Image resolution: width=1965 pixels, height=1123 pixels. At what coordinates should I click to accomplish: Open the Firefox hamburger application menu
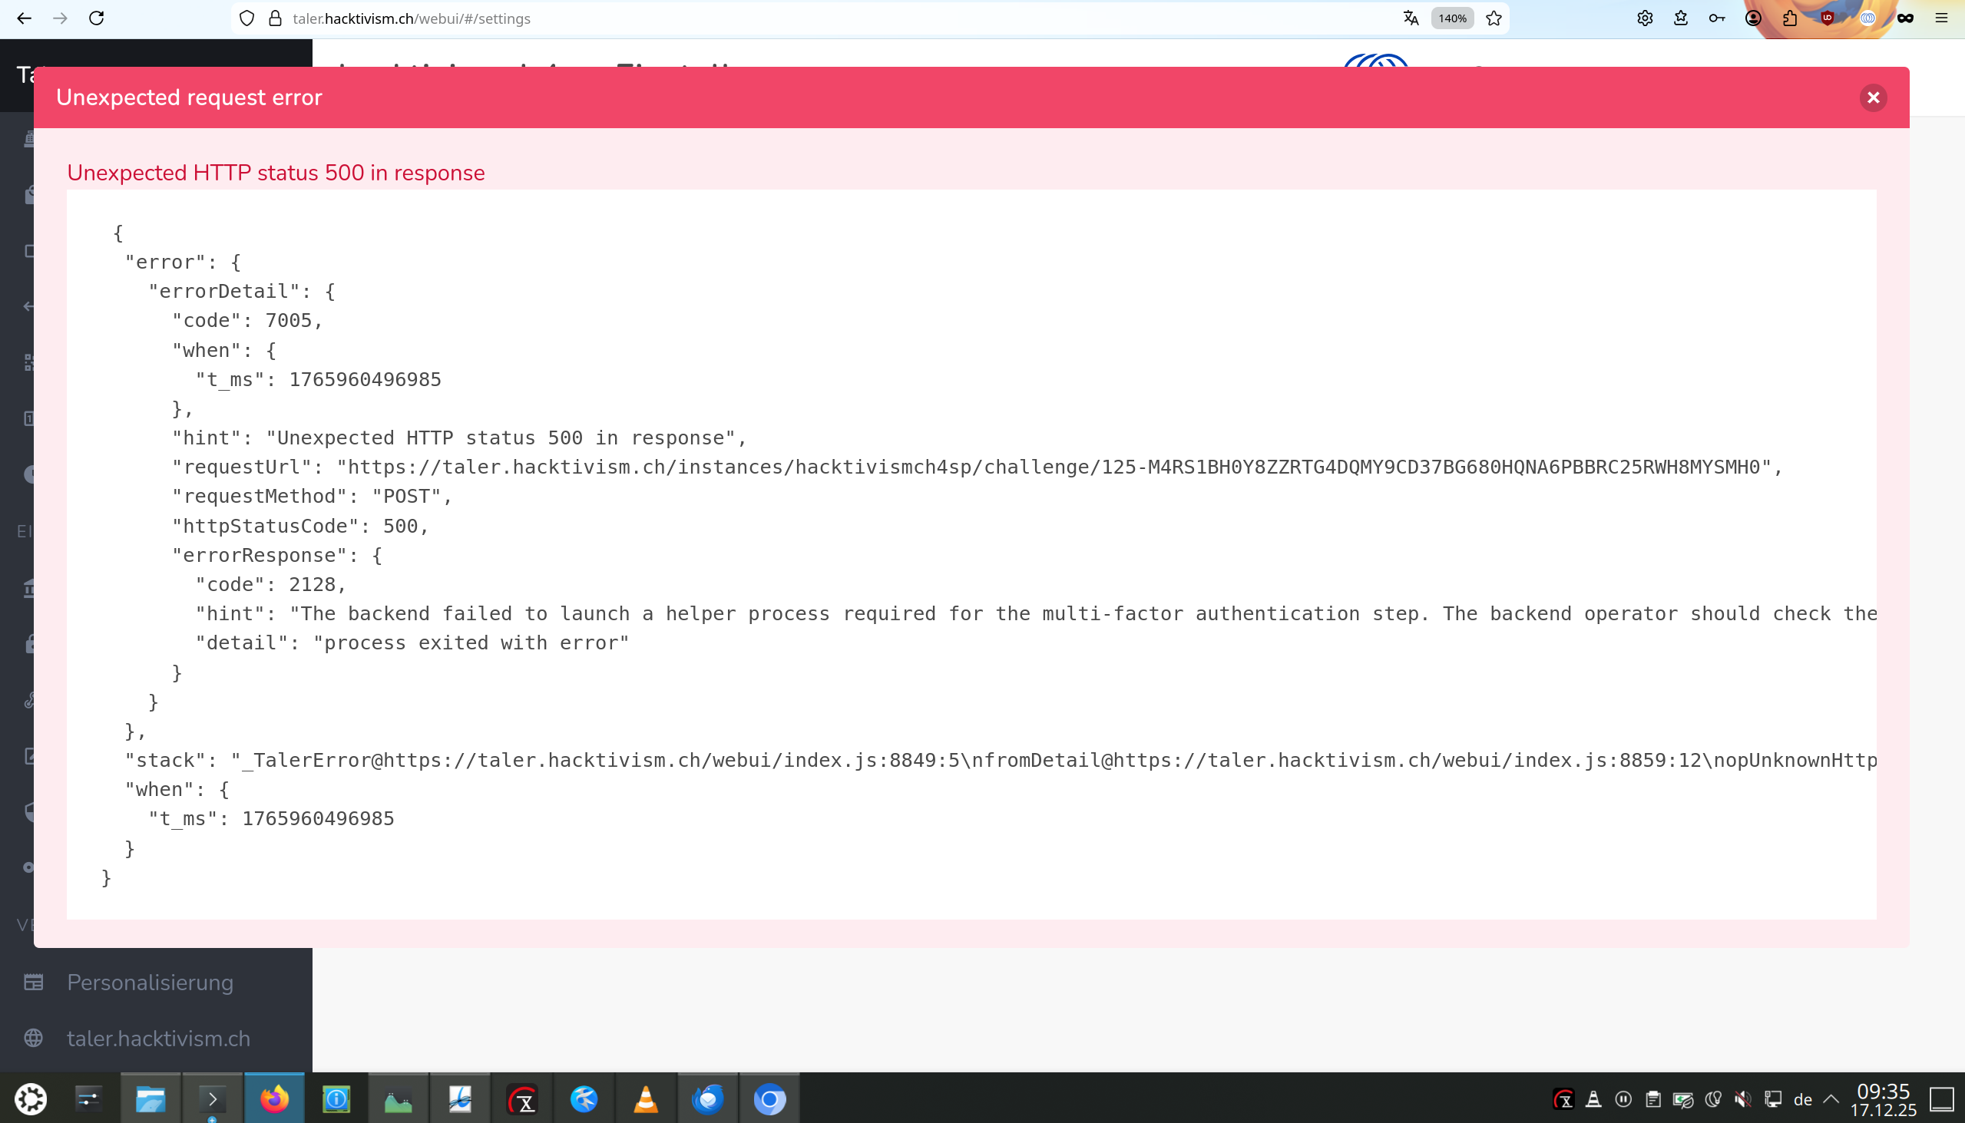[x=1942, y=18]
